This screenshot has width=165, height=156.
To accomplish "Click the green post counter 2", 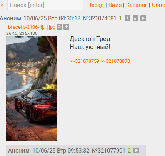I will (129, 151).
